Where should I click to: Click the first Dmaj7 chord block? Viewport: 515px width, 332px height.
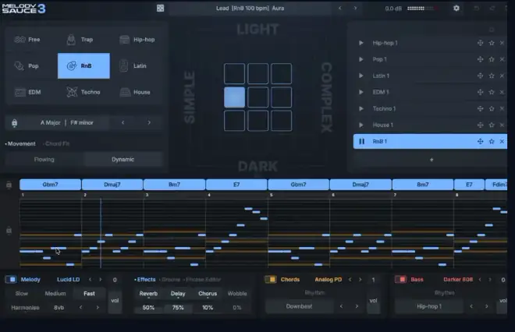(112, 185)
